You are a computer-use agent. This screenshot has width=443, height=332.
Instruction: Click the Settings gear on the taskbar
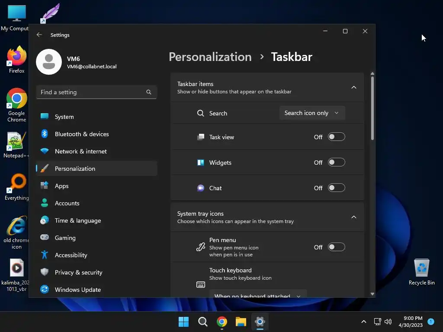[x=260, y=322]
